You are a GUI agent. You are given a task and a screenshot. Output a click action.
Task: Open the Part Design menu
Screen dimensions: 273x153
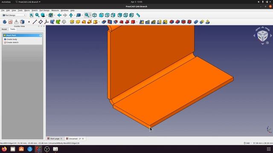coord(44,10)
